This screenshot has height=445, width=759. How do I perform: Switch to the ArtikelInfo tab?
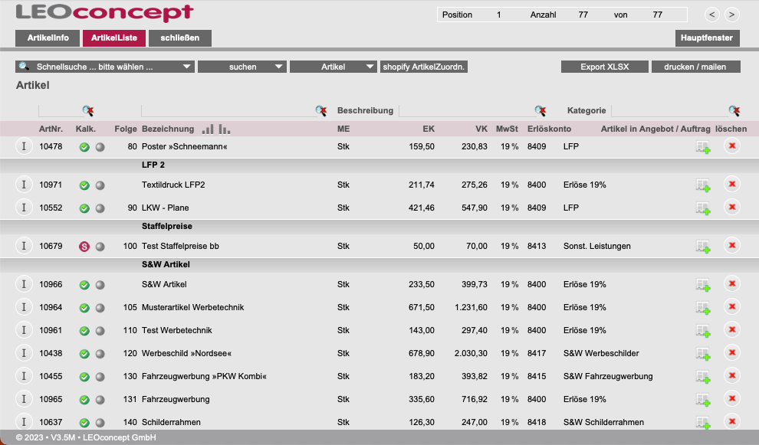48,38
